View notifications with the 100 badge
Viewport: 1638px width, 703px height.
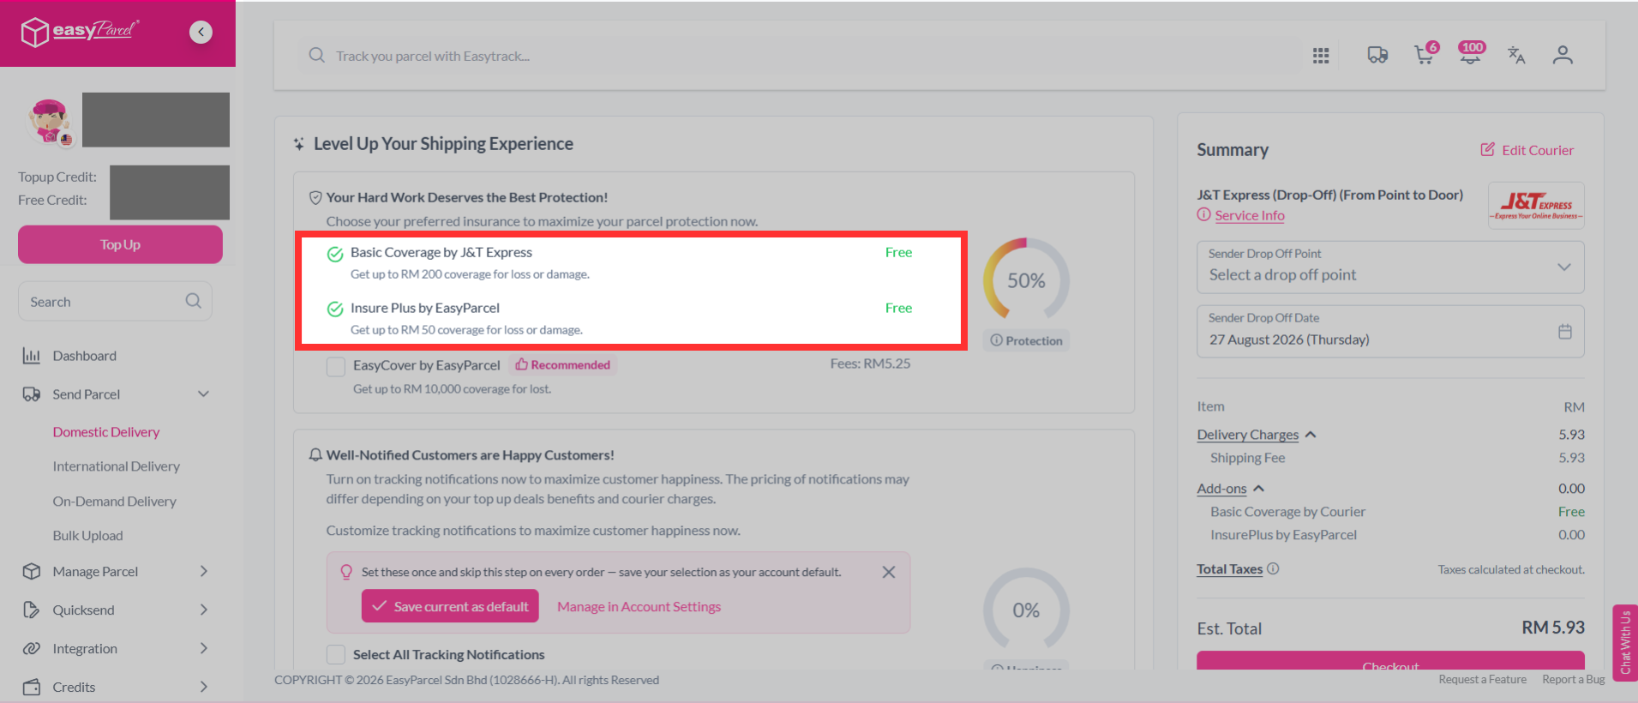(1471, 54)
